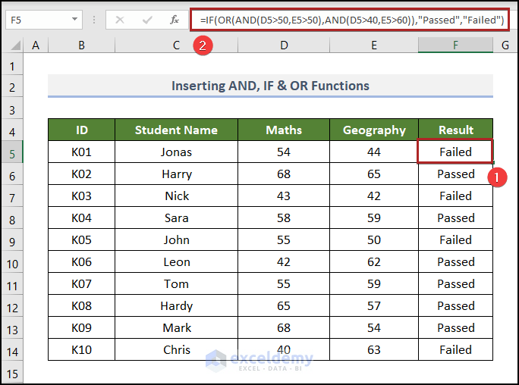The height and width of the screenshot is (385, 519).
Task: Select cell with ID K07
Action: 81,284
